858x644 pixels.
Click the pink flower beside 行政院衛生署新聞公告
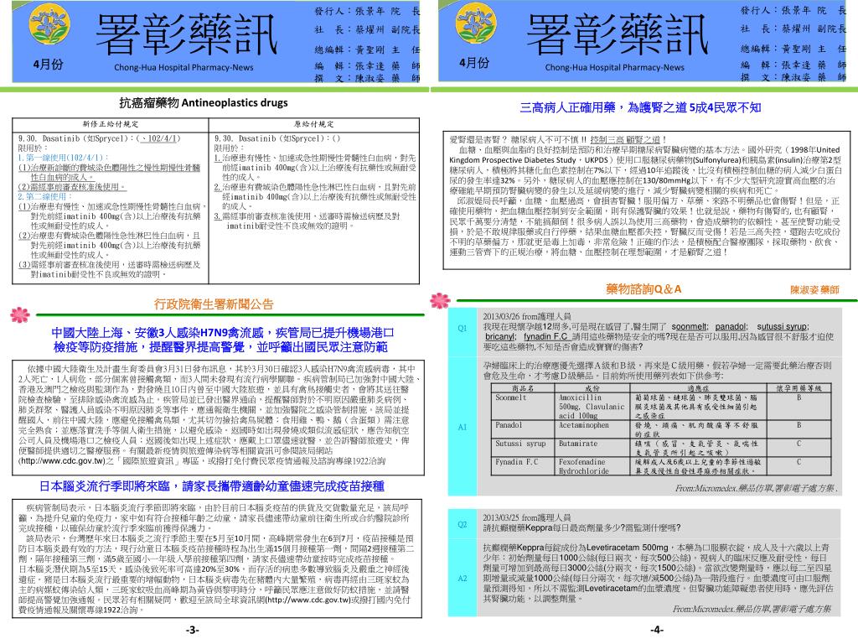[20, 314]
